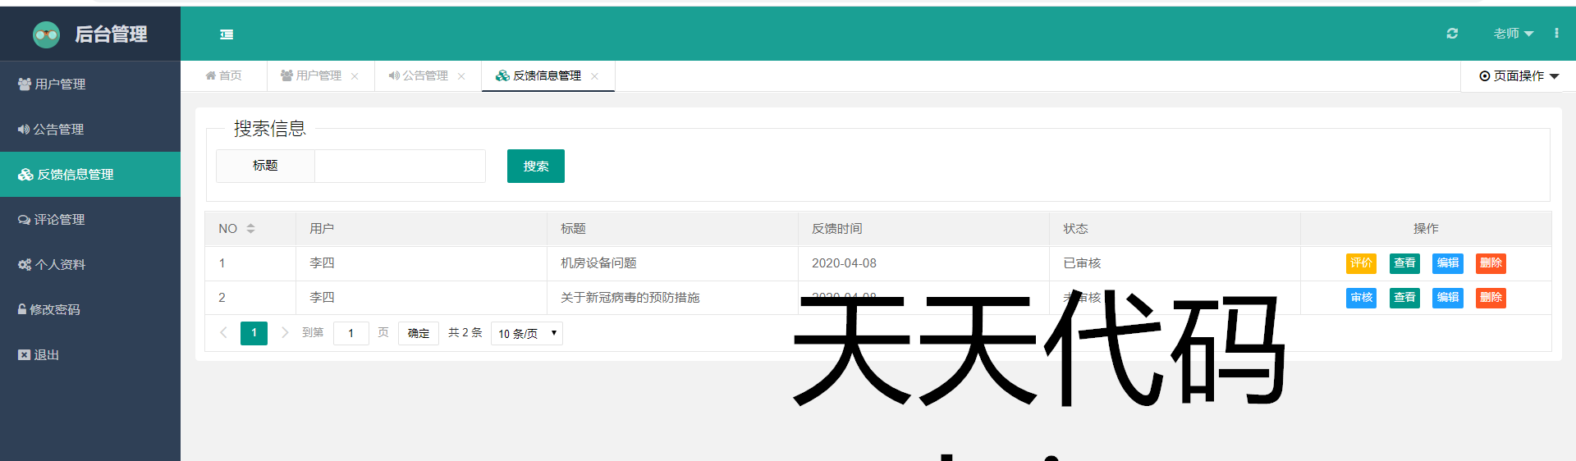Close the 公告管理 tab
Screen dimensions: 1576x461
461,76
